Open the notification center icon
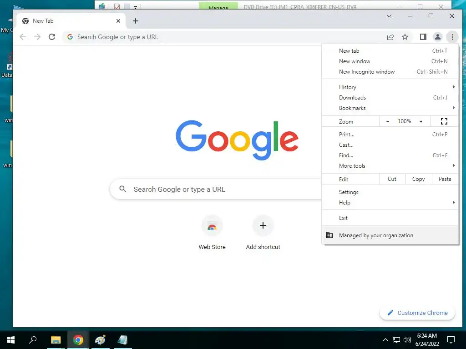Image resolution: width=466 pixels, height=349 pixels. coord(451,340)
